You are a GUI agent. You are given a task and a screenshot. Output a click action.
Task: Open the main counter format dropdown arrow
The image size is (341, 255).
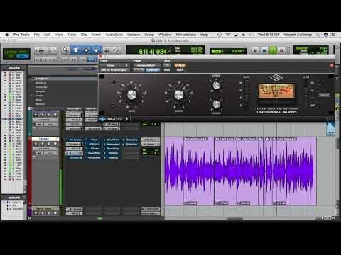[169, 50]
